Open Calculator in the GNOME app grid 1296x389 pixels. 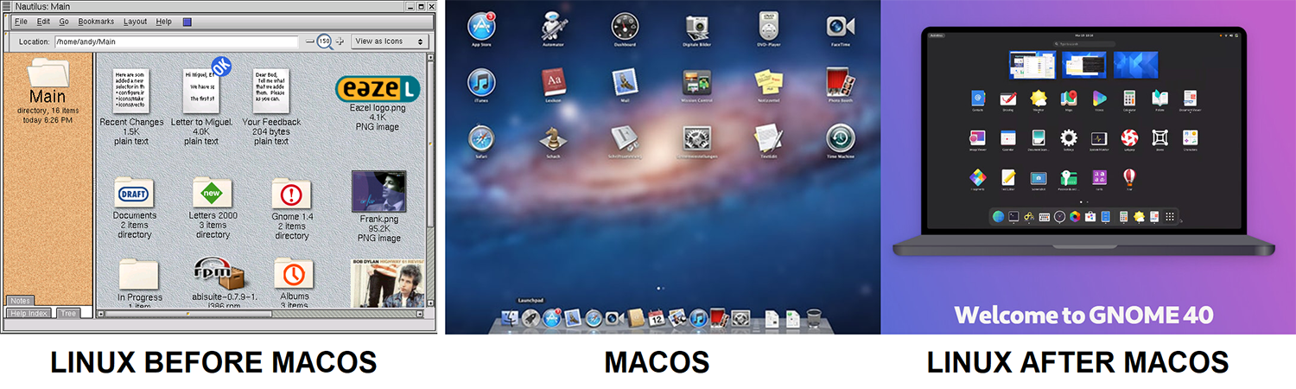tap(1129, 98)
